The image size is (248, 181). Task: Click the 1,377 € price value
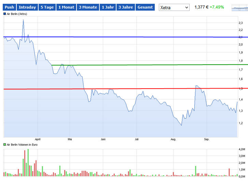201,7
